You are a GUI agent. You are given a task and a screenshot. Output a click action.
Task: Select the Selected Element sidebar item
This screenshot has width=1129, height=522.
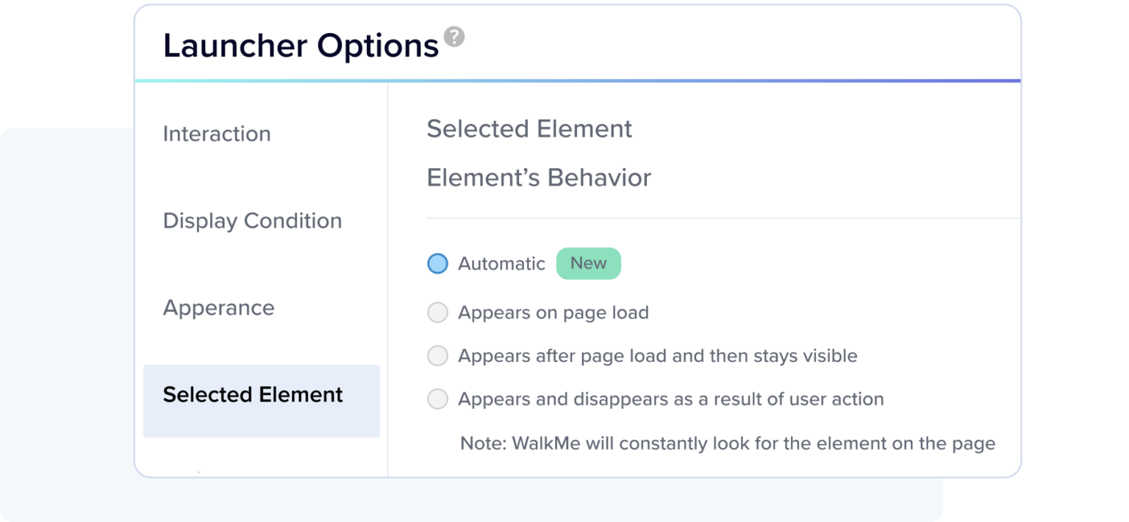[x=252, y=394]
